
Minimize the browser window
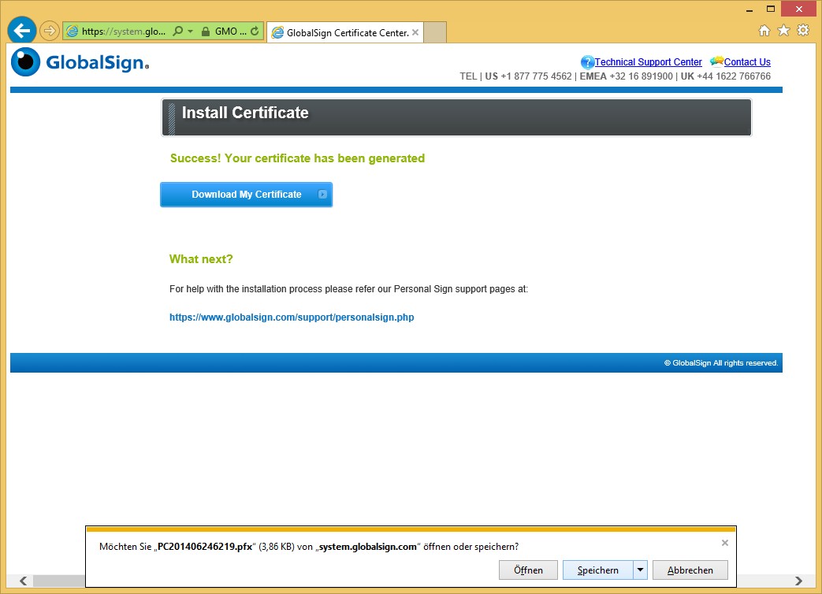pos(749,9)
